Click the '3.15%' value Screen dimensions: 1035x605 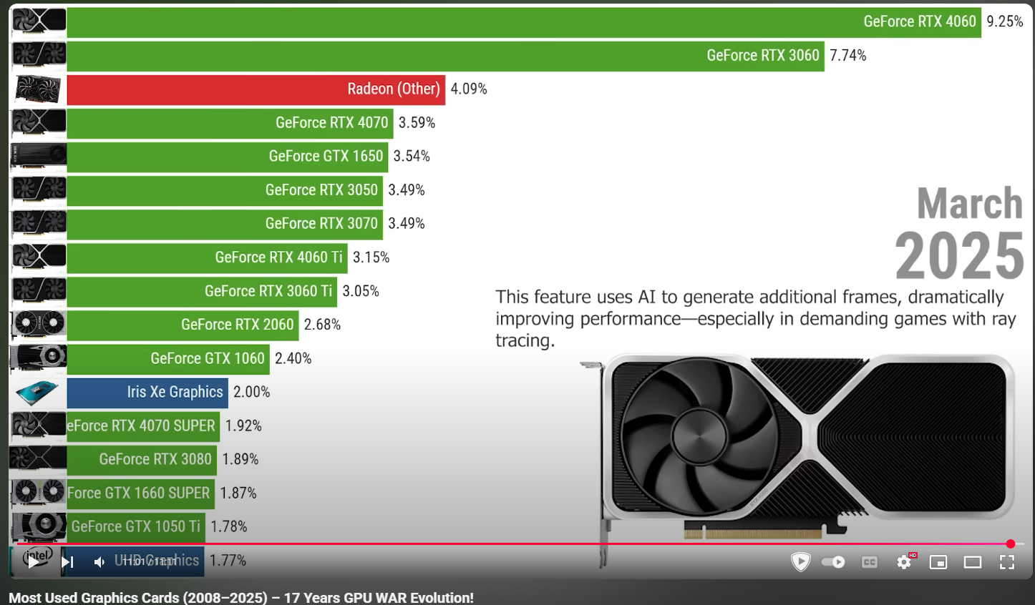point(371,257)
